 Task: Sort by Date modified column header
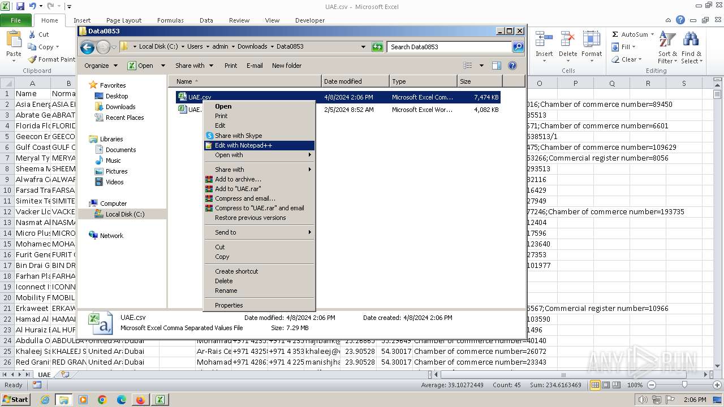click(x=355, y=81)
